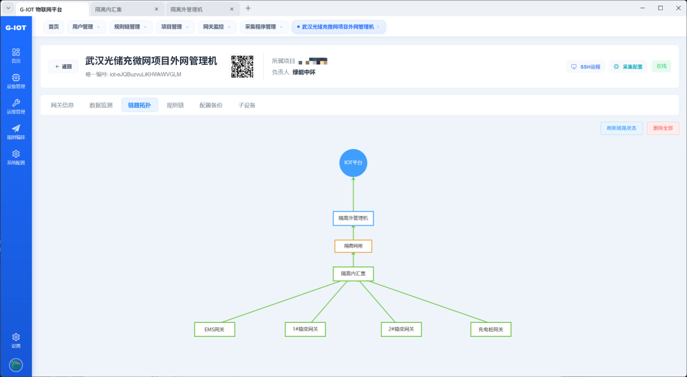
Task: Click the user avatar in sidebar
Action: tap(16, 365)
